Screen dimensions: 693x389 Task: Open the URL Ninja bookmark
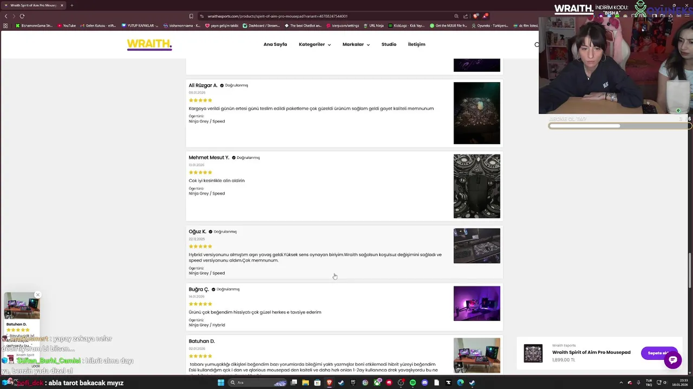click(x=374, y=25)
